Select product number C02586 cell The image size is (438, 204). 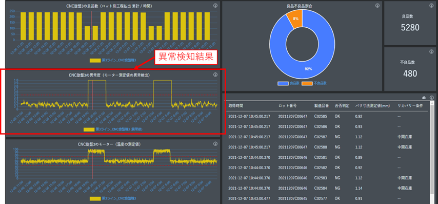320,126
